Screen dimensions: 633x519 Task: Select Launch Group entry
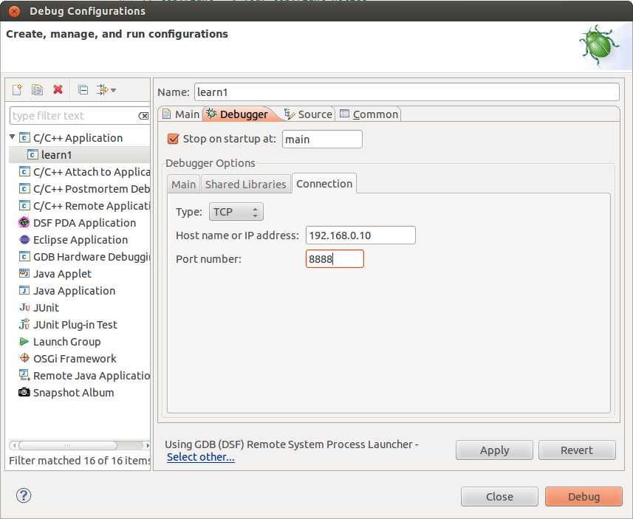coord(67,341)
